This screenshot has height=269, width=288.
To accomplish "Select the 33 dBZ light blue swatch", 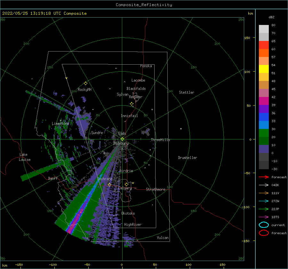I will click(x=264, y=125).
